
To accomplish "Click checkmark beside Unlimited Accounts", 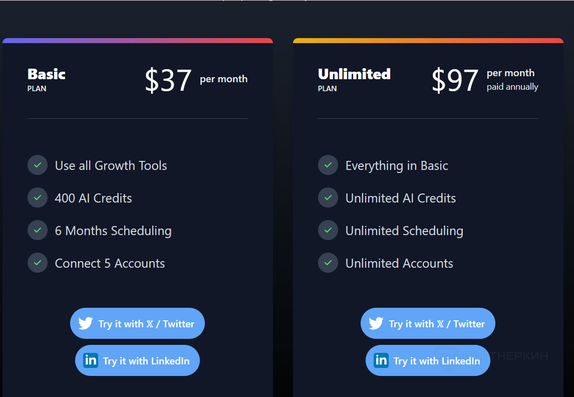I will [x=328, y=263].
